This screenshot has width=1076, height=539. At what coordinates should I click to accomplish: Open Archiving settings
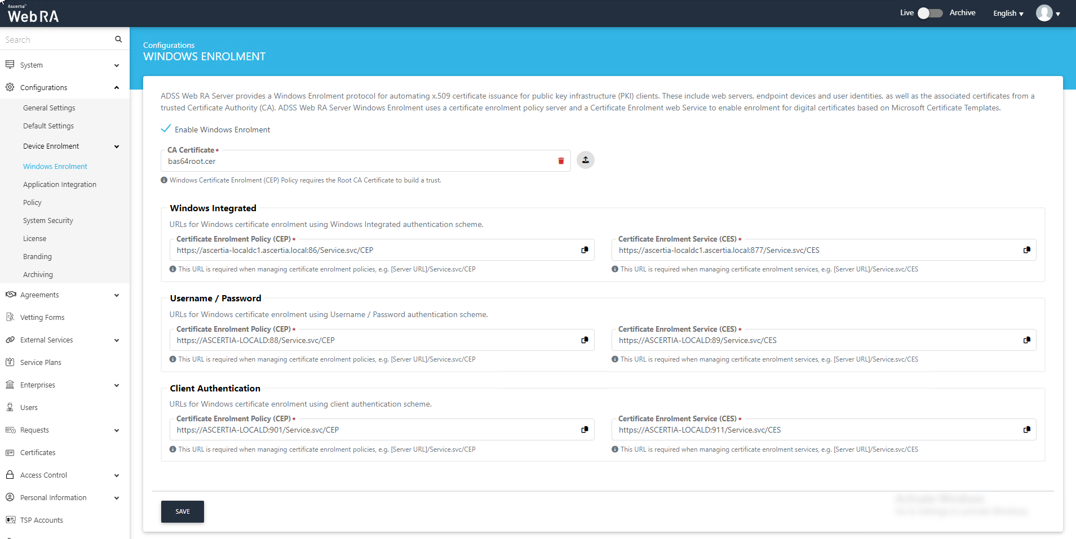(38, 274)
